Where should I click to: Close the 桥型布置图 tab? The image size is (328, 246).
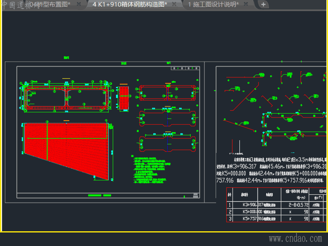point(79,4)
